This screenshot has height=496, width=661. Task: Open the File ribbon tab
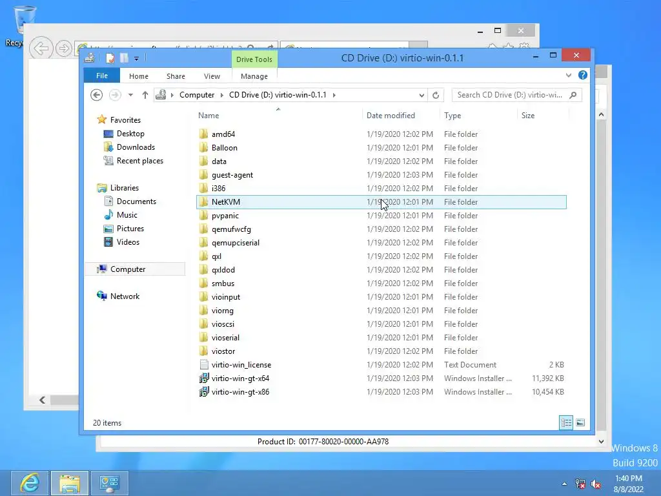[x=101, y=76]
